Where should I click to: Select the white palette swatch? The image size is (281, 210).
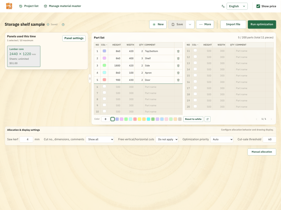tap(113, 119)
